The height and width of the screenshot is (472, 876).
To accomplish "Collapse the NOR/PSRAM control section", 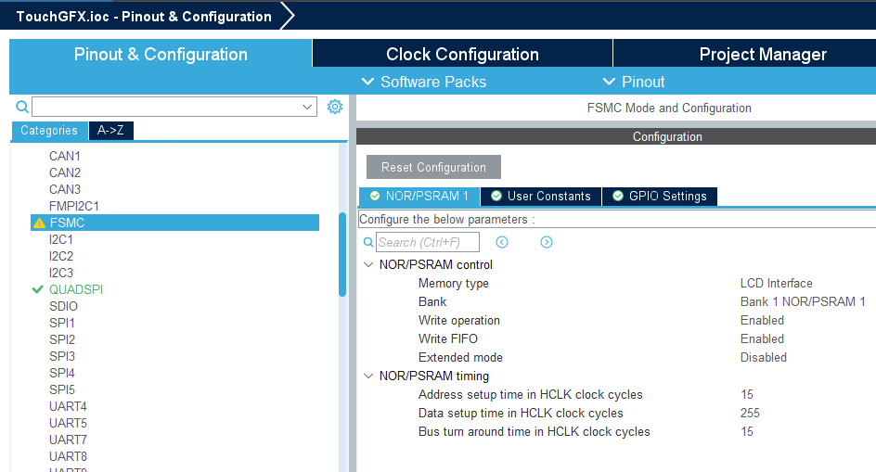I will 368,264.
